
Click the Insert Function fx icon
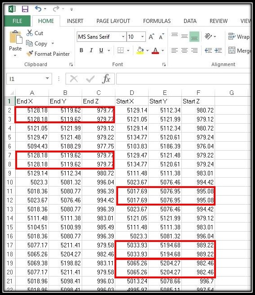coord(106,79)
